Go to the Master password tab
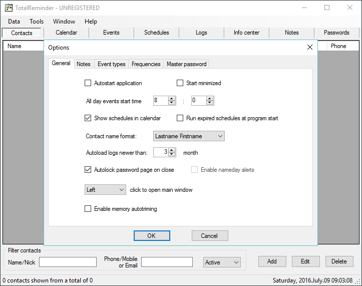Screen dimensions: 362x286 click(187, 64)
